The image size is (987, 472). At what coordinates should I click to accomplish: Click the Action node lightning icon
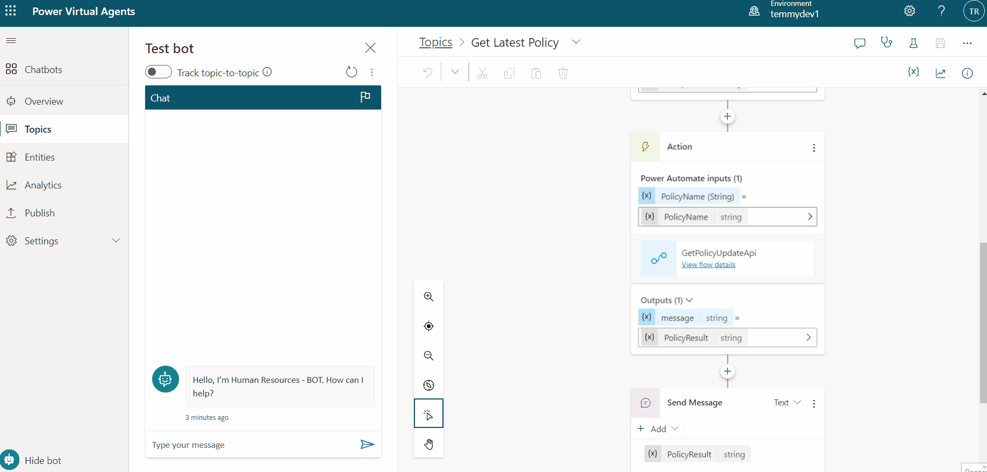pyautogui.click(x=645, y=147)
